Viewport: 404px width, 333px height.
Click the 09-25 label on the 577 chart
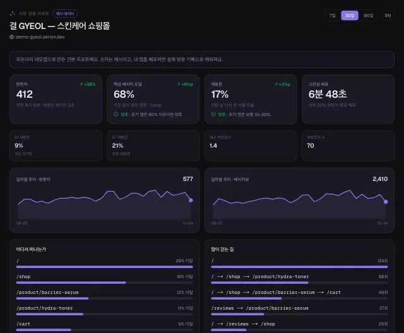point(21,223)
